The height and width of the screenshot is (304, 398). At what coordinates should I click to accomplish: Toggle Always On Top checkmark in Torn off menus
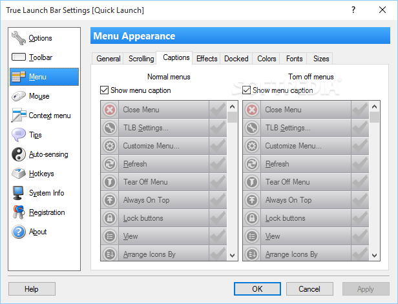360,200
